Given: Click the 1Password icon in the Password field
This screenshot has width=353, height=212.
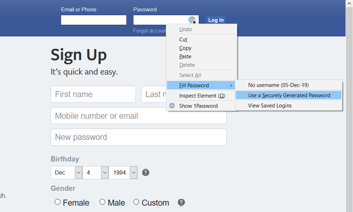Looking at the screenshot, I should (192, 20).
